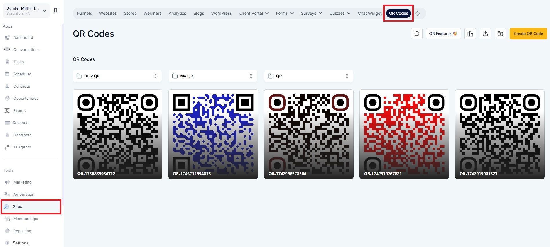Screen dimensions: 550x247
Task: Select the QR Codes tab
Action: (398, 13)
